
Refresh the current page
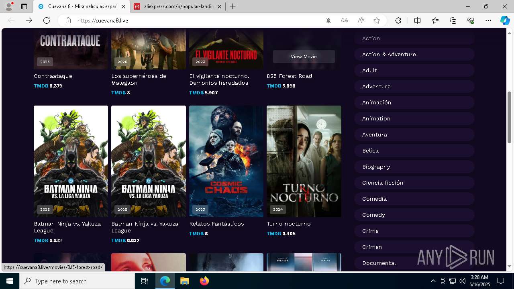pyautogui.click(x=47, y=20)
